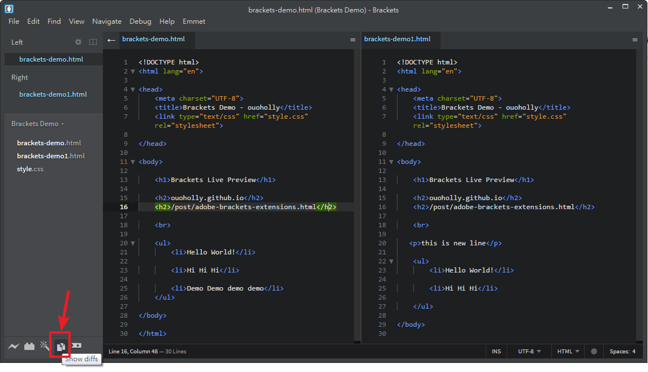Open Live Preview with lightning bolt icon
Image resolution: width=648 pixels, height=372 pixels.
(14, 346)
